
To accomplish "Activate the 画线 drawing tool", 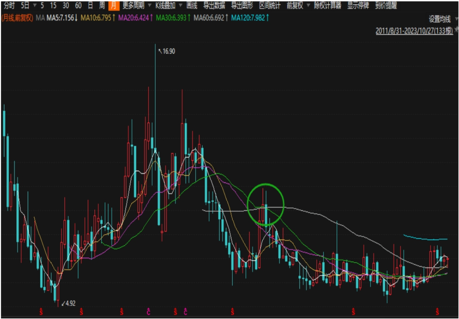I will click(192, 5).
